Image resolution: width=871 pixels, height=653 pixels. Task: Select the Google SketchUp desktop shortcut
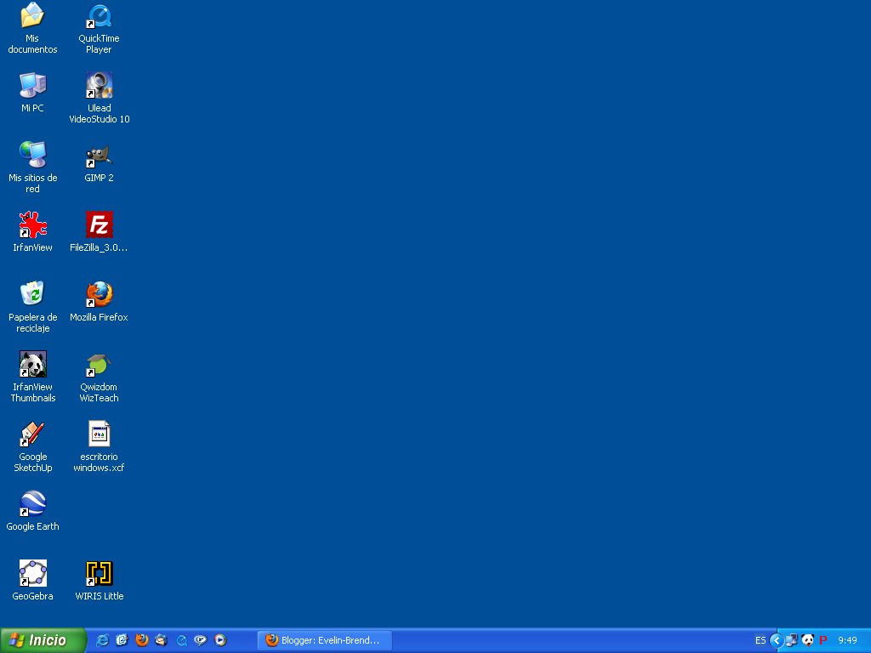(x=32, y=434)
